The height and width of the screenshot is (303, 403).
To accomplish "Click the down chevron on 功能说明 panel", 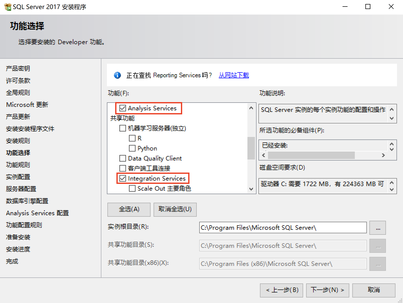I will tap(392, 118).
